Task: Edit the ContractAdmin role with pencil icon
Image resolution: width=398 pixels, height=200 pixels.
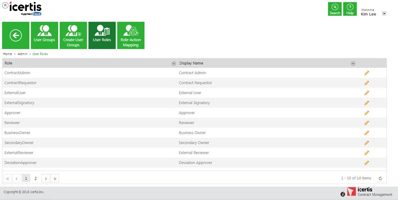Action: click(x=367, y=73)
